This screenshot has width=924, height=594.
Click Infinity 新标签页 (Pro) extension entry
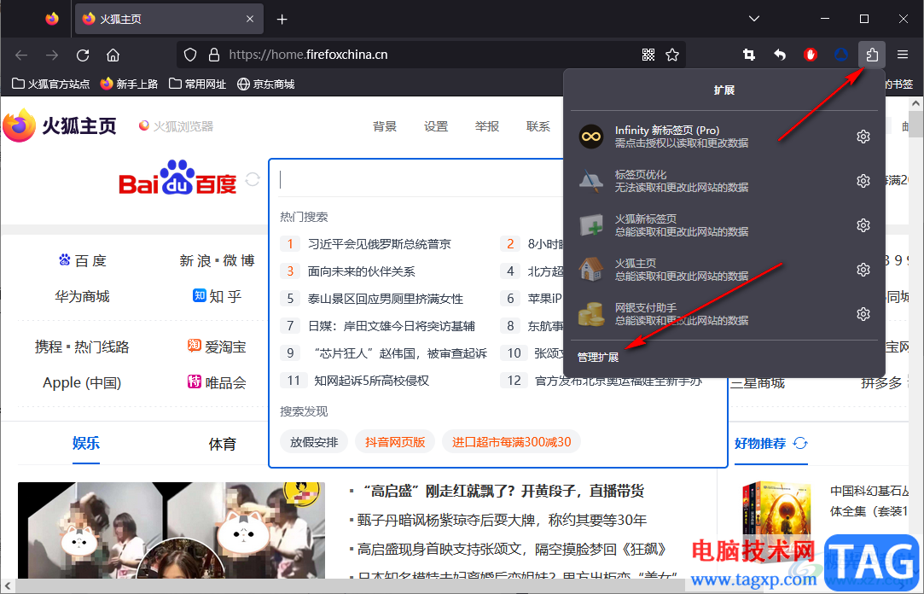(x=710, y=137)
